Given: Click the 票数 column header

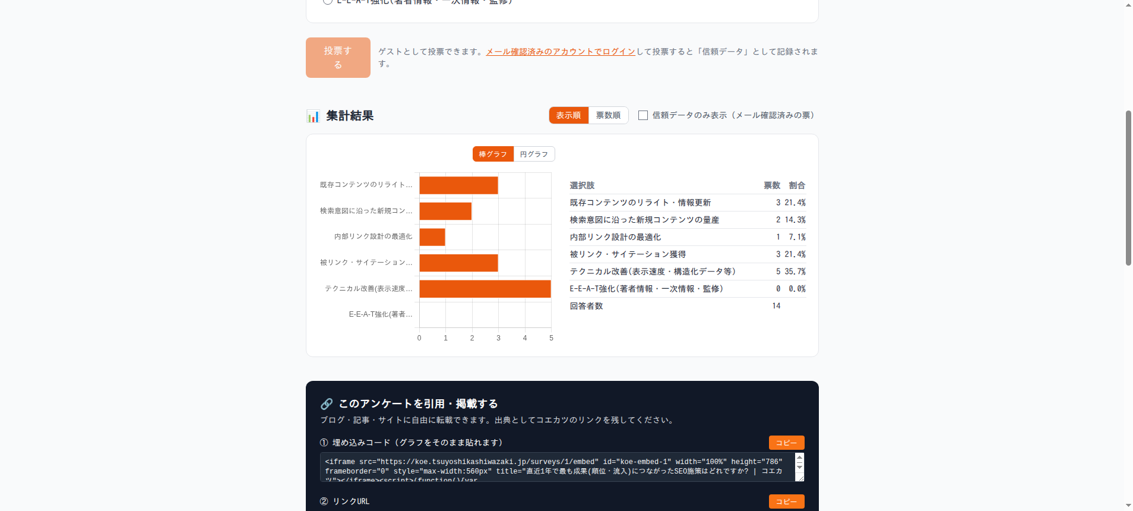Looking at the screenshot, I should (x=772, y=185).
